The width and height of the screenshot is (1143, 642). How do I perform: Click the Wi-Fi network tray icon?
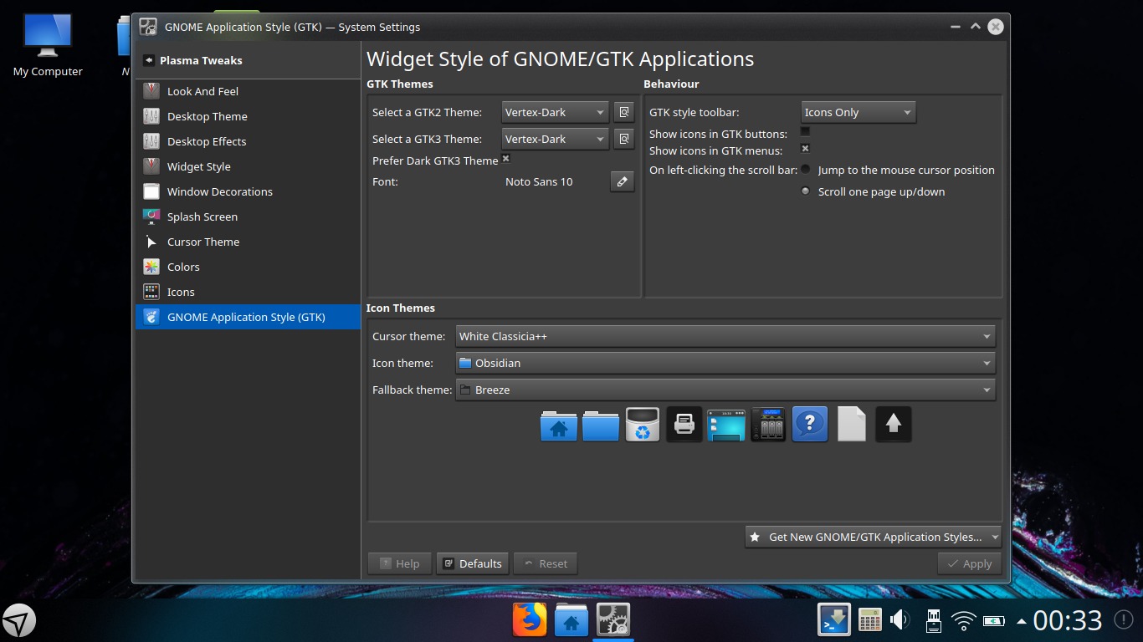[964, 621]
